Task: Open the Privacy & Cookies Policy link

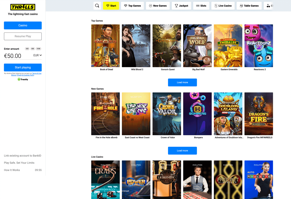Action: point(26,75)
